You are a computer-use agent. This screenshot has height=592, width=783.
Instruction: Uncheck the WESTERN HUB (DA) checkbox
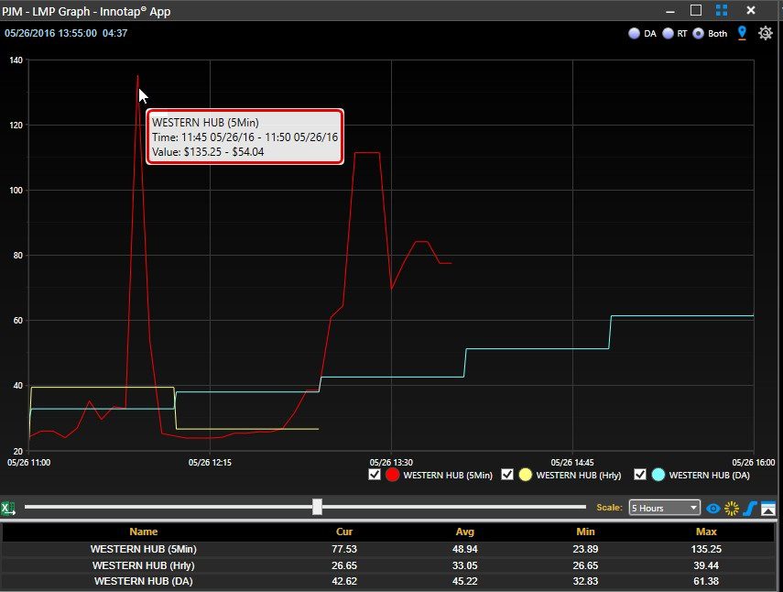(x=640, y=475)
